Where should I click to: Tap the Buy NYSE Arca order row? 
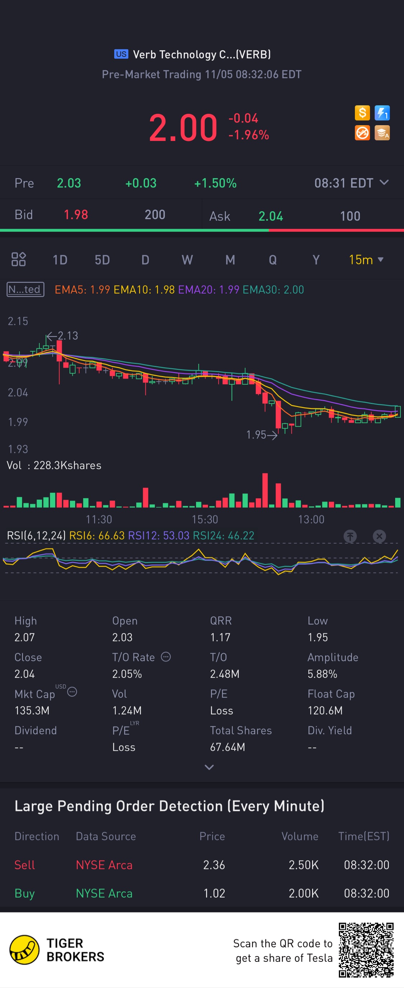tap(202, 893)
